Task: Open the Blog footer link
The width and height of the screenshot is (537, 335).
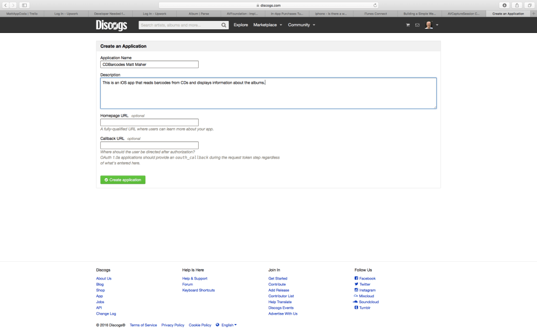Action: click(100, 284)
